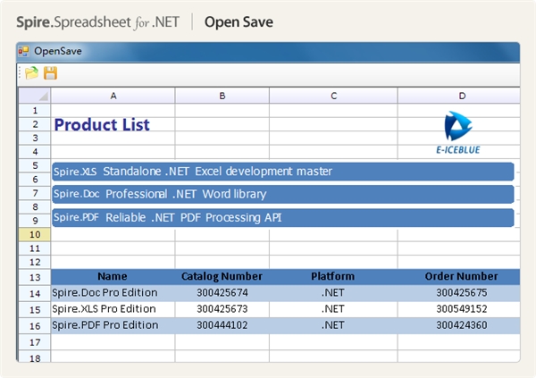The width and height of the screenshot is (536, 378).
Task: Click the Order Number header cell
Action: [459, 276]
